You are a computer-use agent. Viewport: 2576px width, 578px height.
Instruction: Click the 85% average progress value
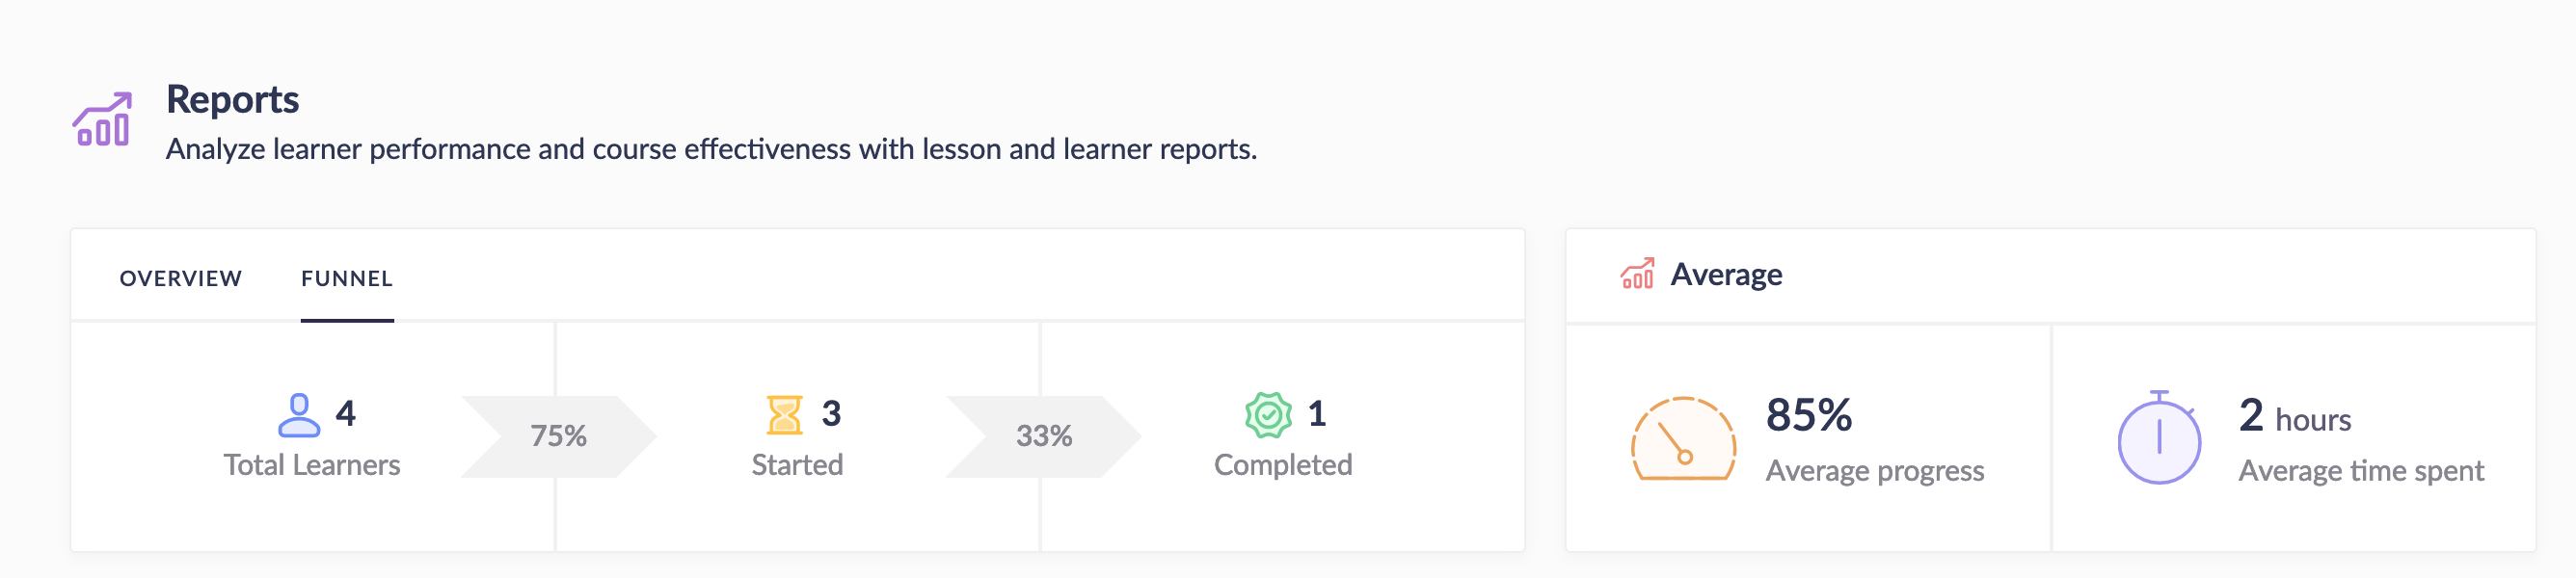coord(1808,415)
